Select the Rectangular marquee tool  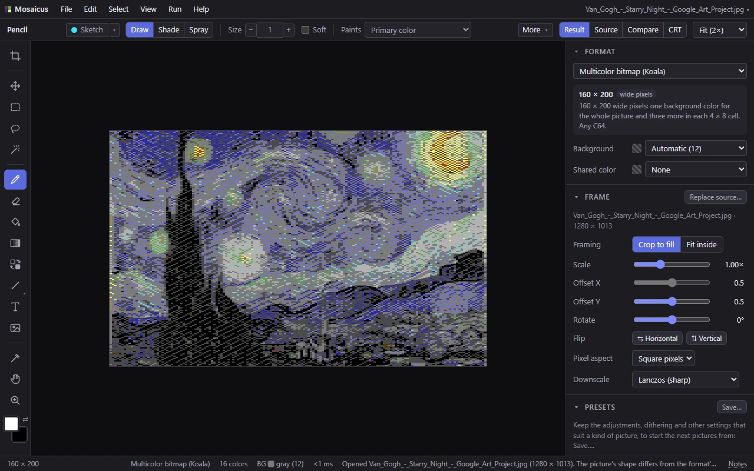coord(15,107)
